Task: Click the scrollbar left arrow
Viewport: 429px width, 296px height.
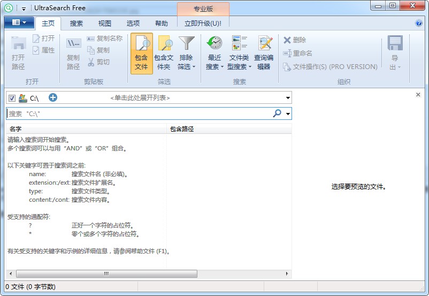Action: click(11, 274)
